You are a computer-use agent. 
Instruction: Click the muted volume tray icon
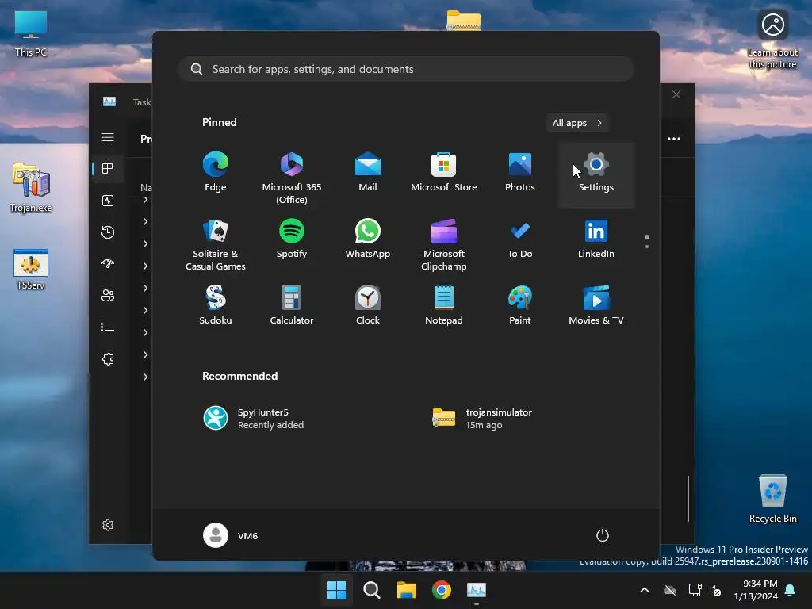(x=715, y=590)
